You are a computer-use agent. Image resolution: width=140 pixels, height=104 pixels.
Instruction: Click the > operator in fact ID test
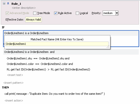click(x=49, y=69)
